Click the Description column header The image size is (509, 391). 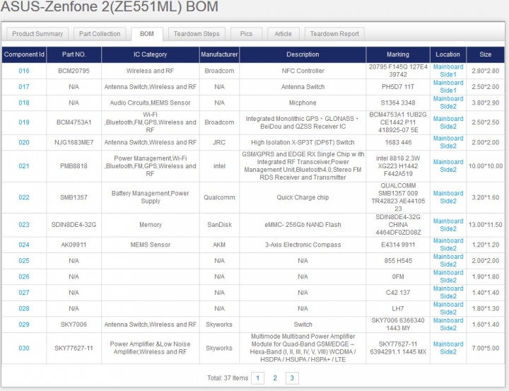click(303, 54)
